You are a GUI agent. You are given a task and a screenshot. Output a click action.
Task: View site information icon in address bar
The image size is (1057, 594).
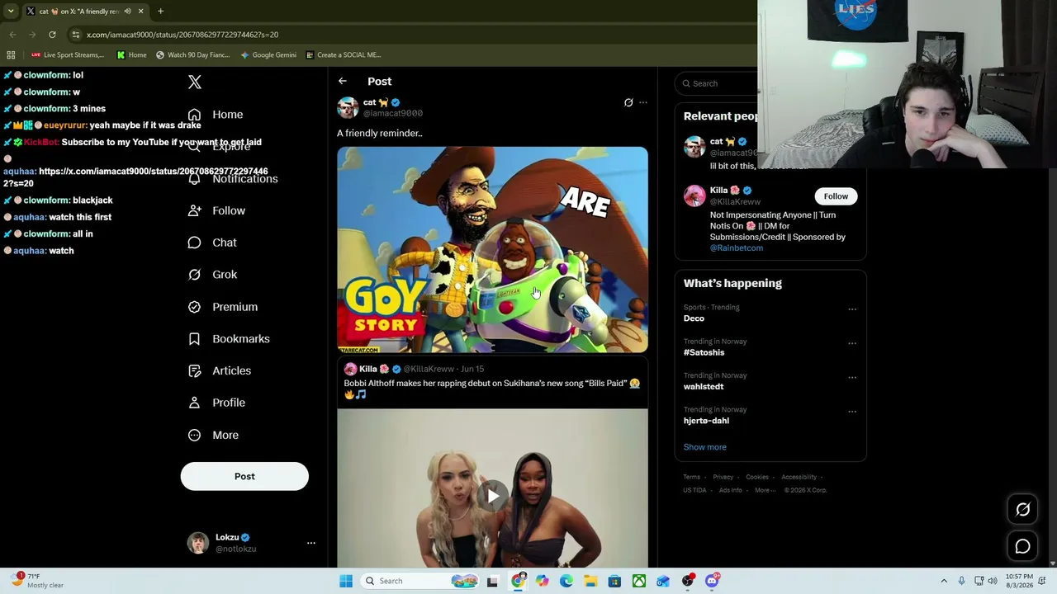[x=76, y=35]
